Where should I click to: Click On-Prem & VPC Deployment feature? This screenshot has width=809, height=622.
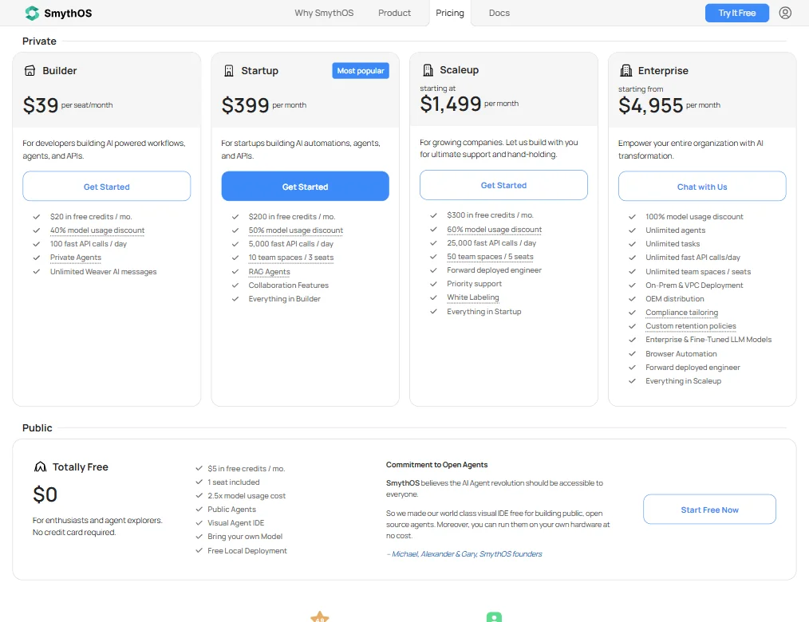(x=694, y=285)
